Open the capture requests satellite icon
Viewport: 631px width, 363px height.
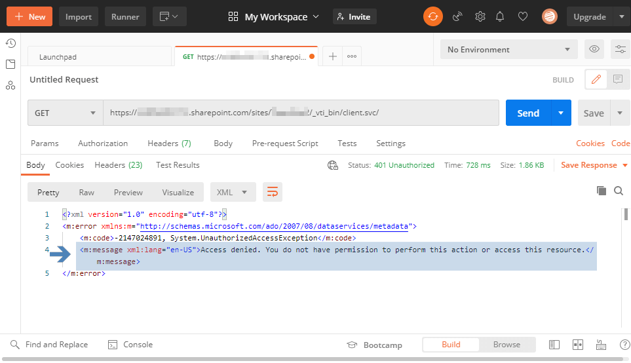pos(457,16)
